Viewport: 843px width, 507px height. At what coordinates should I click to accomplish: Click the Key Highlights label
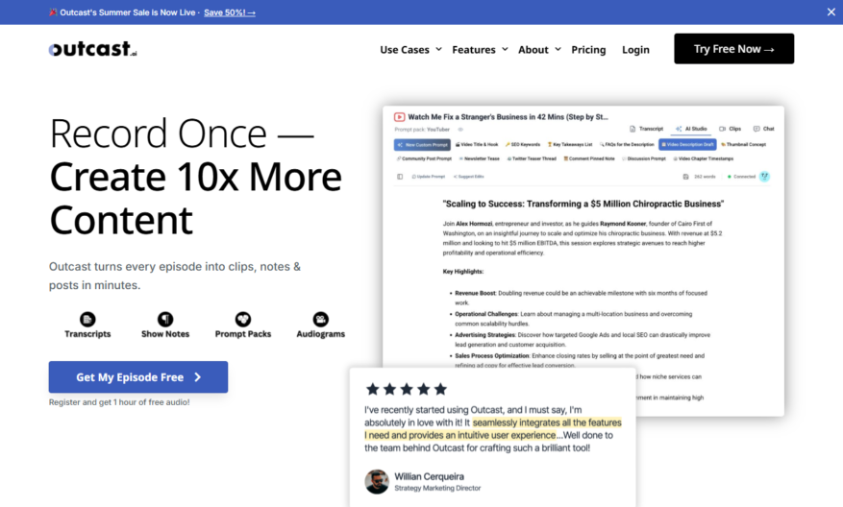tap(463, 272)
